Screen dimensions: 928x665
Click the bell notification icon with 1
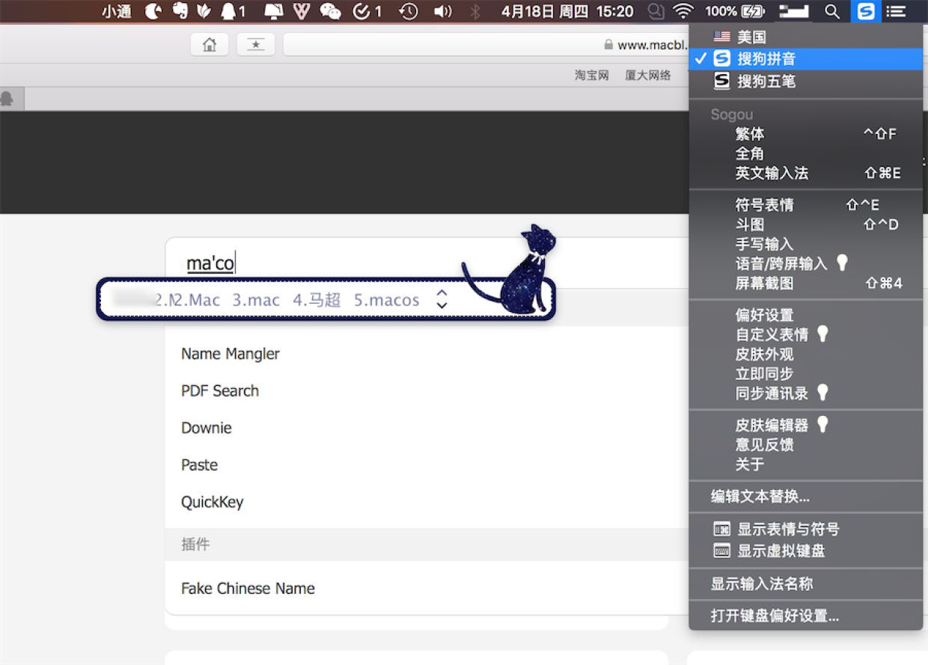(233, 11)
